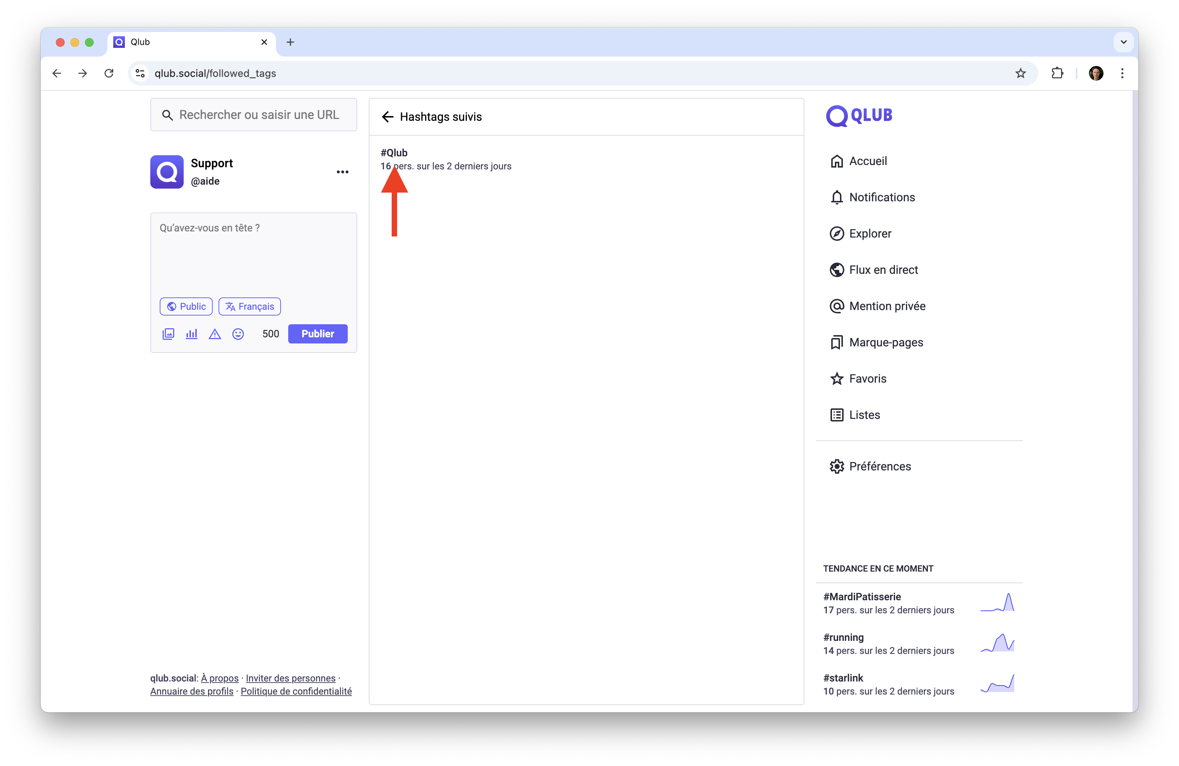The image size is (1179, 766).
Task: Add a poll with the chart icon
Action: pos(192,334)
